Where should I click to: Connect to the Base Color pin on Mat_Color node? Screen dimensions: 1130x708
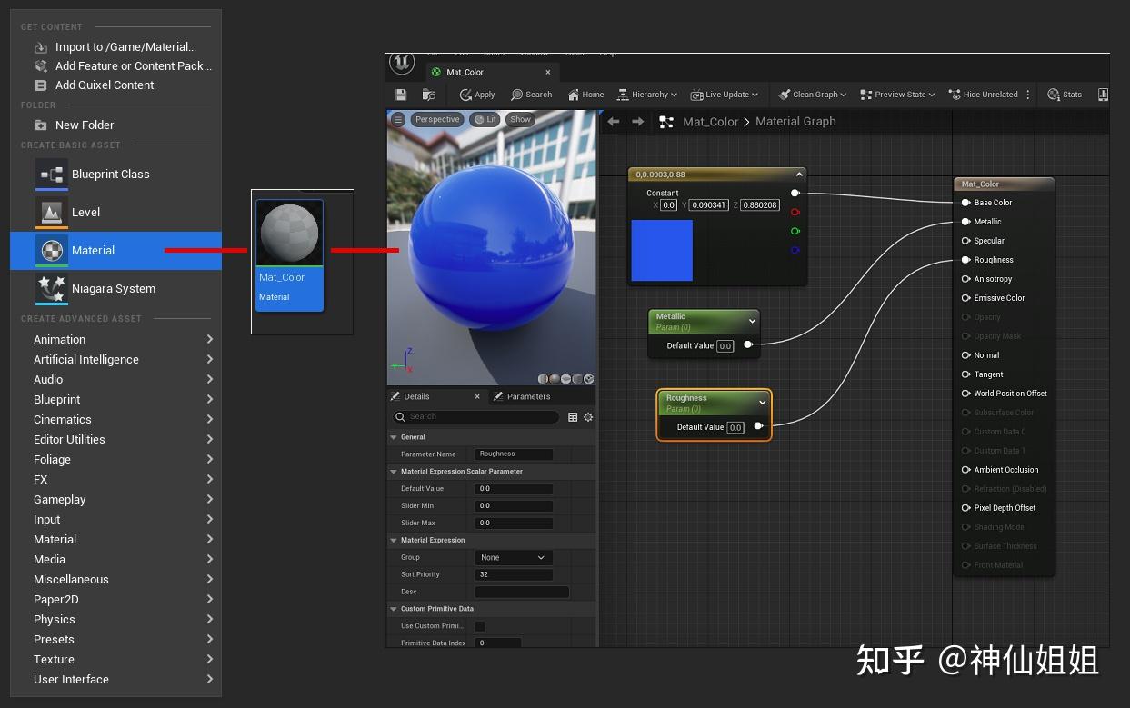965,202
